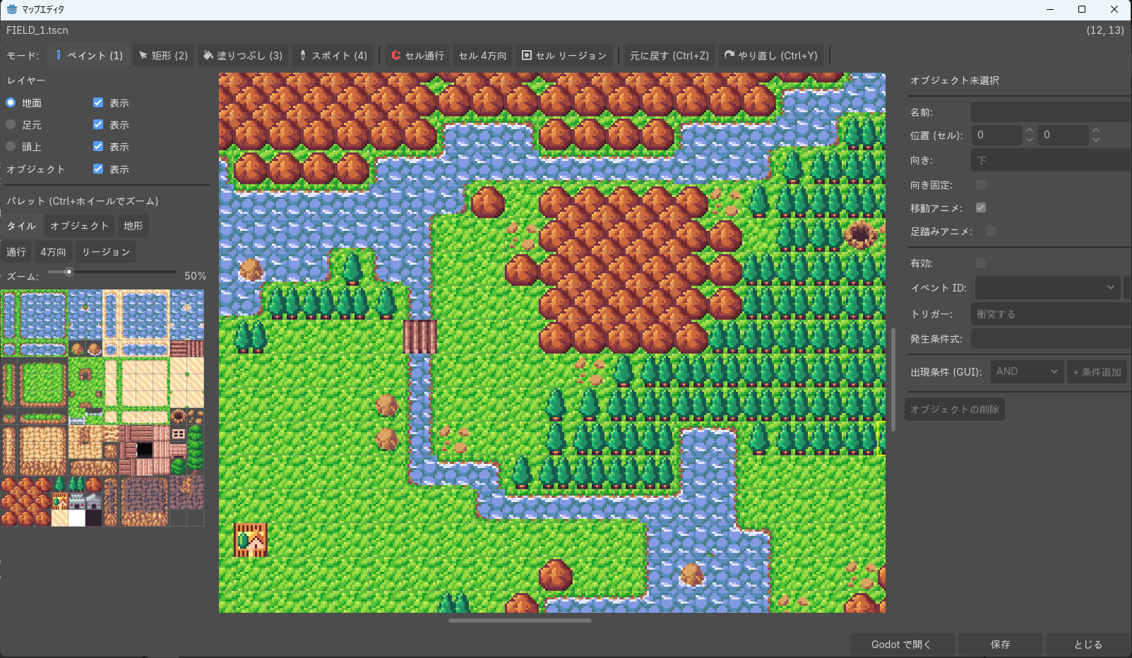Pick the plain white tile in palette
The height and width of the screenshot is (658, 1132).
76,518
